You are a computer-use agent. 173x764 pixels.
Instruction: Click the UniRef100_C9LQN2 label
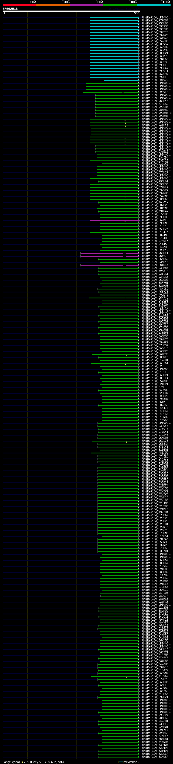click(155, 223)
